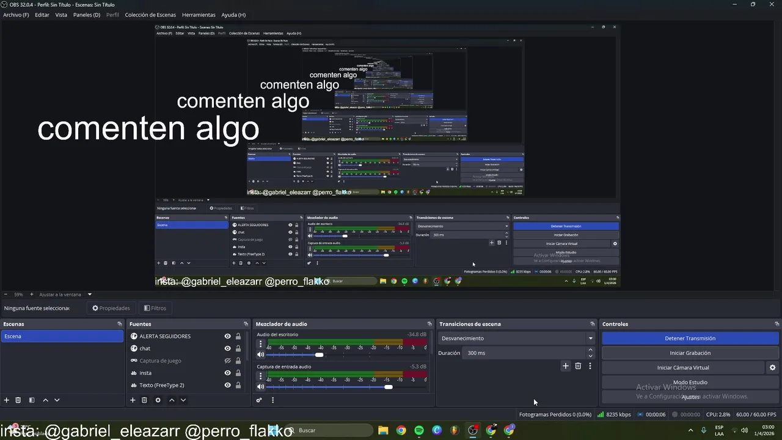The height and width of the screenshot is (440, 782).
Task: Open Spotify from the taskbar
Action: coord(418,430)
